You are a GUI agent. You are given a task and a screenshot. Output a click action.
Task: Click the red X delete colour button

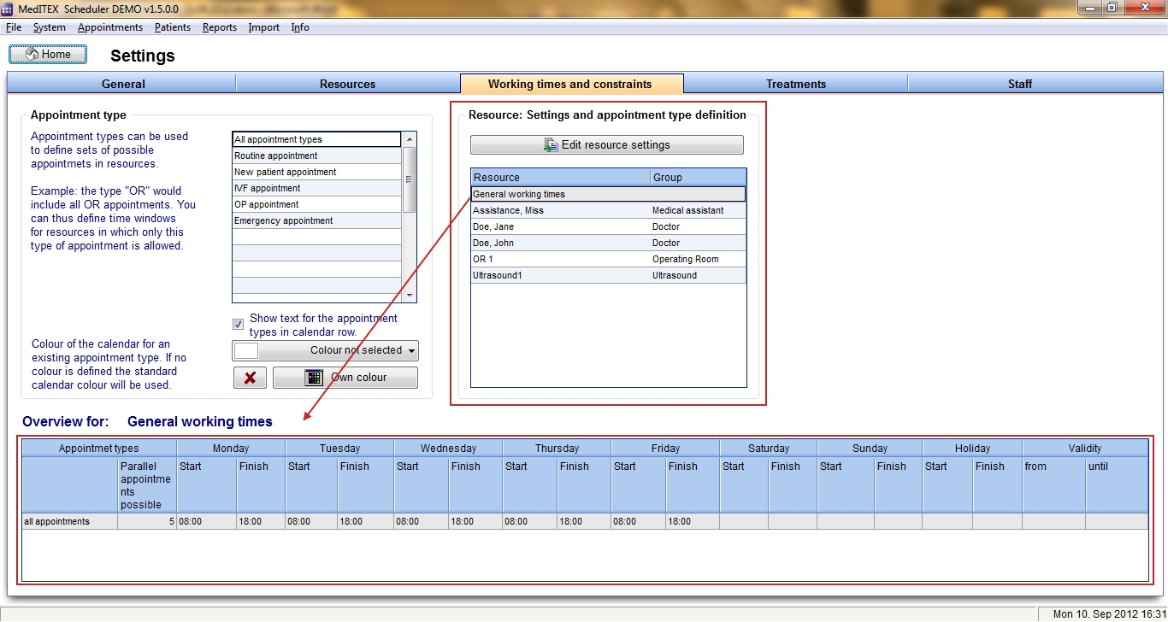point(250,378)
